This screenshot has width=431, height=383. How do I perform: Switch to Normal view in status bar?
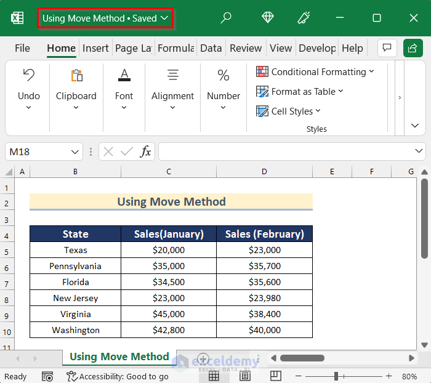coord(214,376)
